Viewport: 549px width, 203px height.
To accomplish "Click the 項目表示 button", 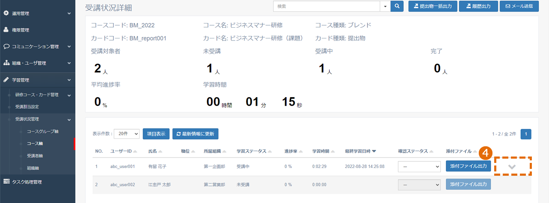I will click(156, 133).
